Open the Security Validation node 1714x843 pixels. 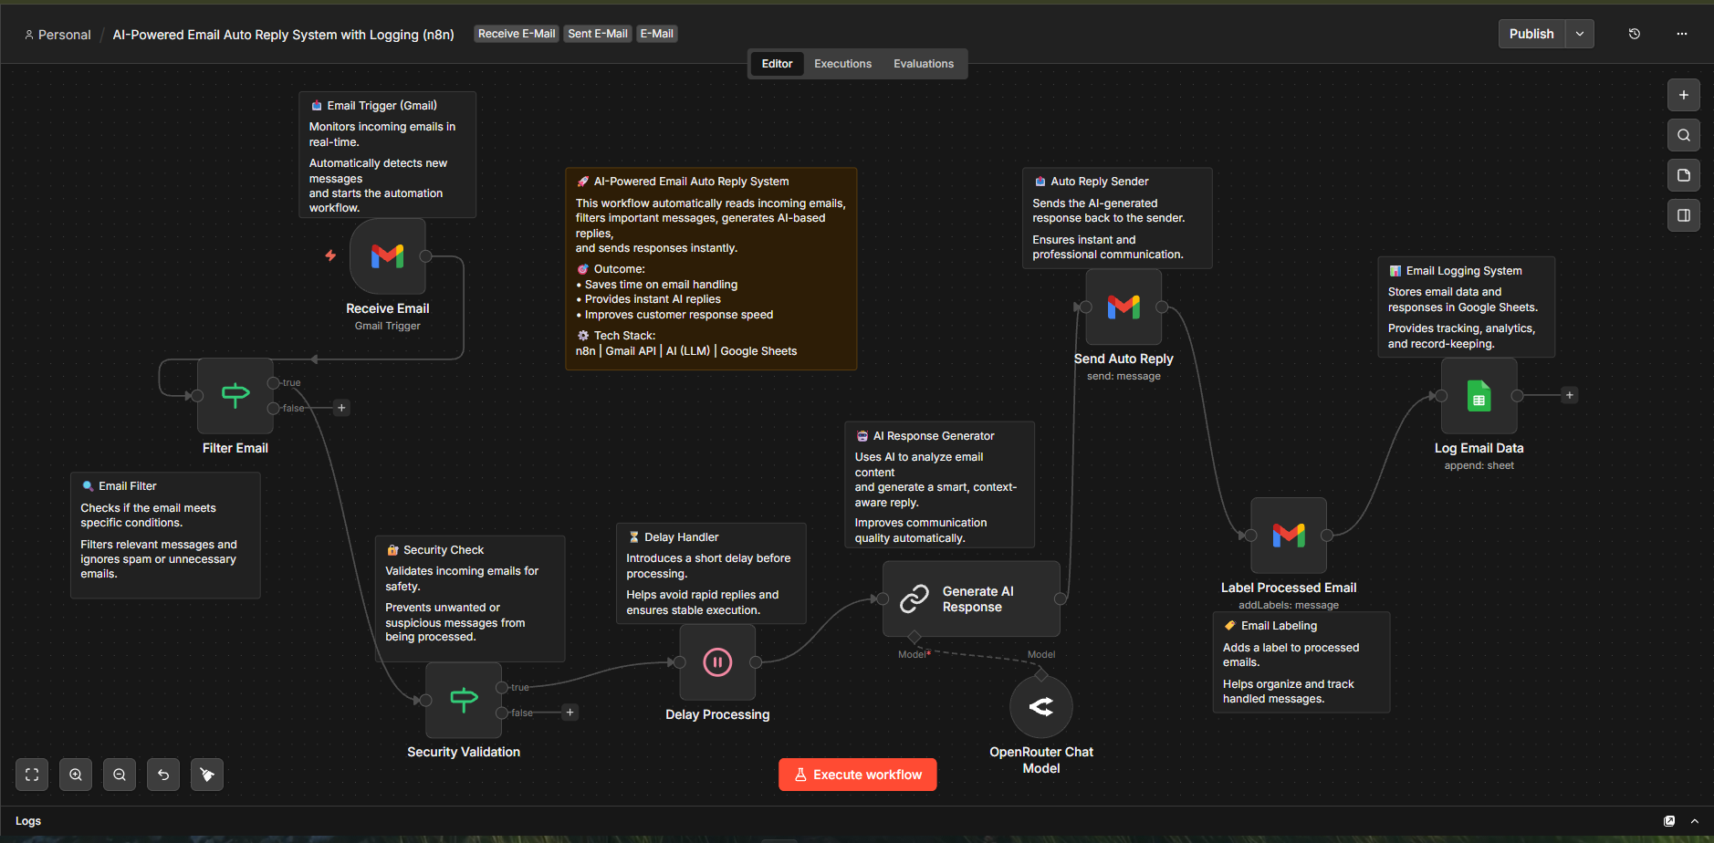(464, 700)
